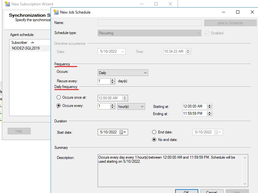Open the hour(s) frequency unit dropdown
Viewport: 258px width, 193px height.
131,106
